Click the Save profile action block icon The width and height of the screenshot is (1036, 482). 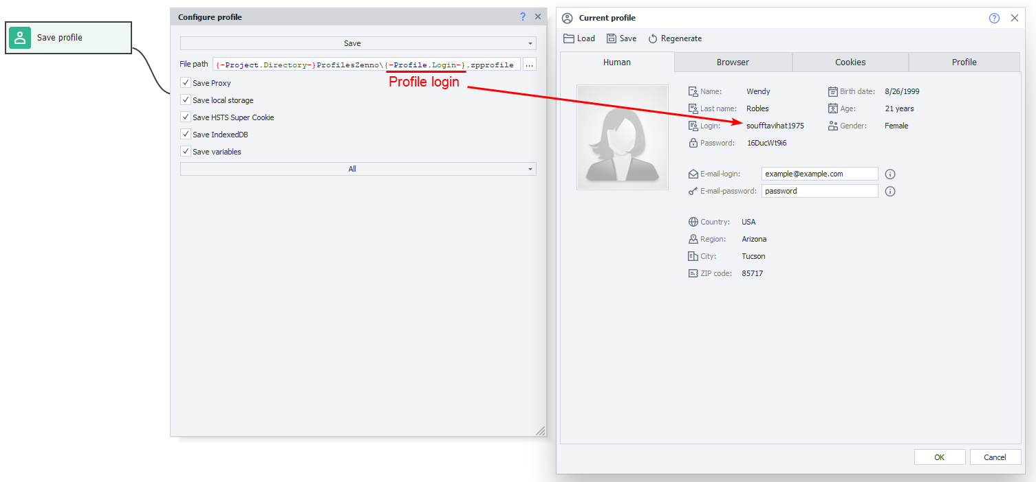[x=20, y=38]
